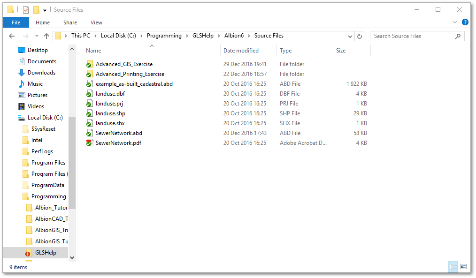Open Downloads in navigation pane

tap(41, 73)
